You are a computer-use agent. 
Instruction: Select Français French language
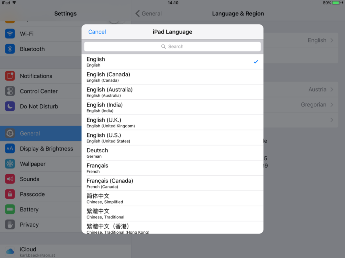(x=172, y=168)
